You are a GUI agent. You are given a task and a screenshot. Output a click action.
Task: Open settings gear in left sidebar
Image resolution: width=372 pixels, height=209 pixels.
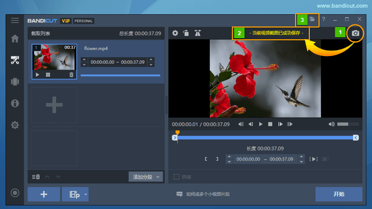click(15, 125)
